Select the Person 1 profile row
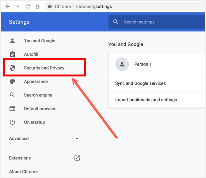The height and width of the screenshot is (178, 206). (157, 64)
